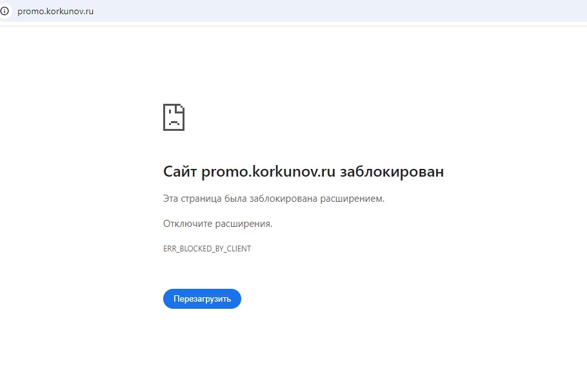Click the word 'заблокирован' in the heading
Viewport: 587px width, 390px height.
pyautogui.click(x=392, y=172)
